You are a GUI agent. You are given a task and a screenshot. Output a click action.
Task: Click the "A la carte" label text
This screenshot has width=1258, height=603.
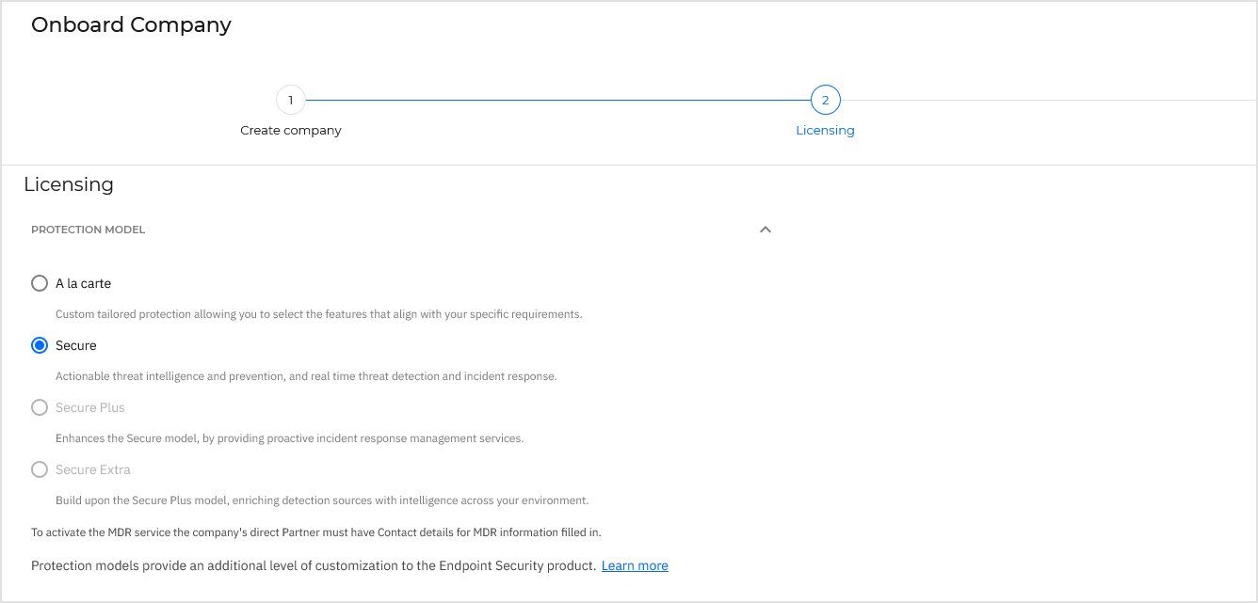tap(83, 282)
